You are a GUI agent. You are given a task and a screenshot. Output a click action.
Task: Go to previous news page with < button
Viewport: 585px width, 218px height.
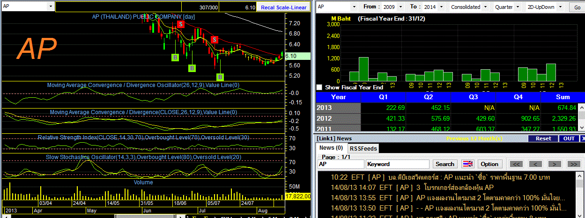pyautogui.click(x=535, y=164)
